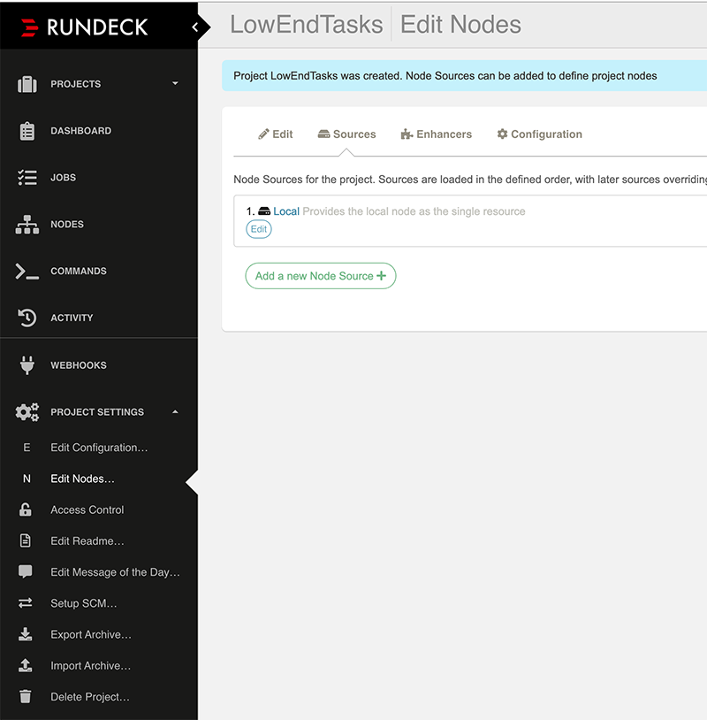Click the Rundeck logo icon
This screenshot has width=707, height=720.
(30, 27)
